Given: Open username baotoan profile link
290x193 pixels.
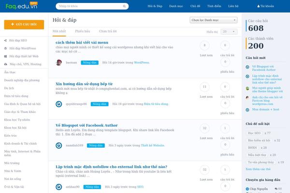Looking at the screenshot, I should [x=72, y=63].
